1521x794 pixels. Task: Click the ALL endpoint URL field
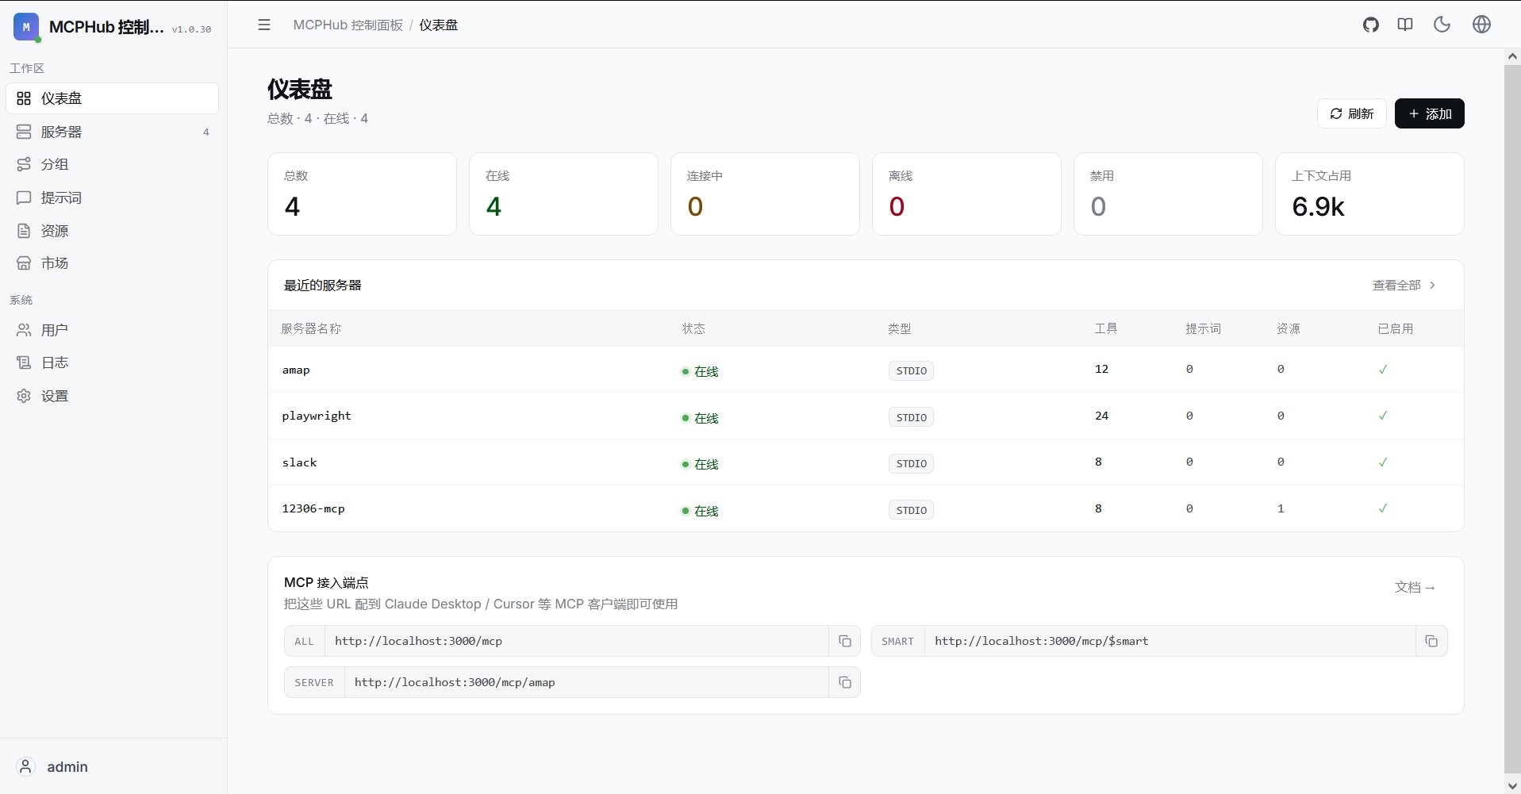pos(577,641)
